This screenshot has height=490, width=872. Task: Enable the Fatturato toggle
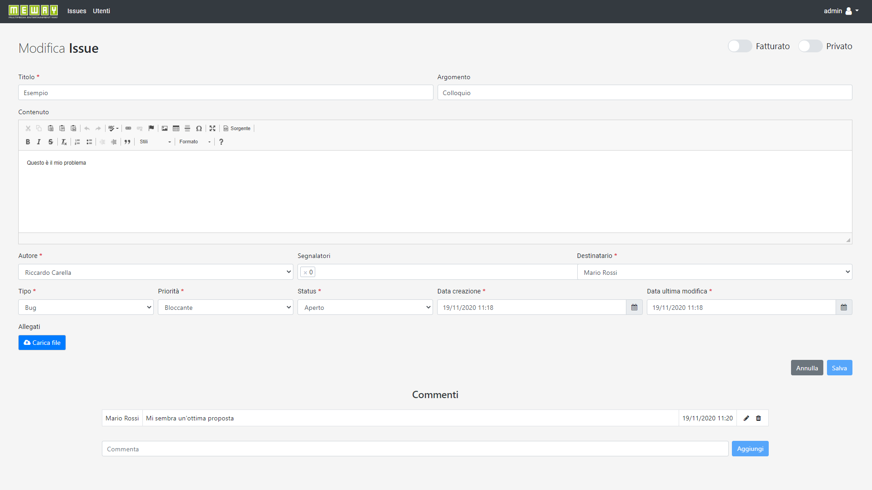(740, 46)
